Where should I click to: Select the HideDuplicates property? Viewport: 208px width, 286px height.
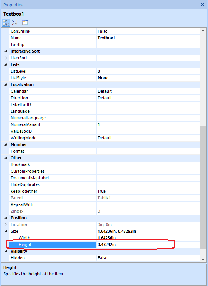click(x=25, y=184)
